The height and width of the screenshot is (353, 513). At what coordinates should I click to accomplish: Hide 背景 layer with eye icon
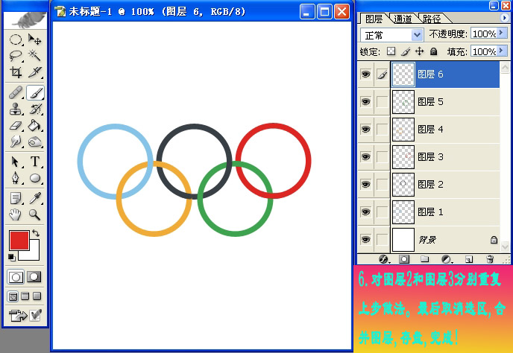pos(366,239)
